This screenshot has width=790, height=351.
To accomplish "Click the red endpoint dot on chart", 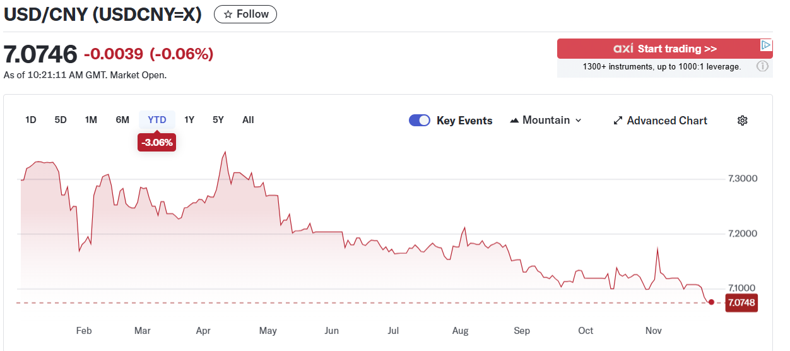I will click(712, 302).
